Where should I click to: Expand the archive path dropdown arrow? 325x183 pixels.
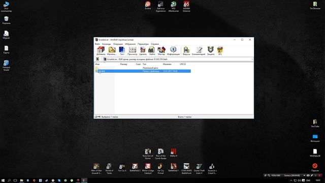coord(252,59)
